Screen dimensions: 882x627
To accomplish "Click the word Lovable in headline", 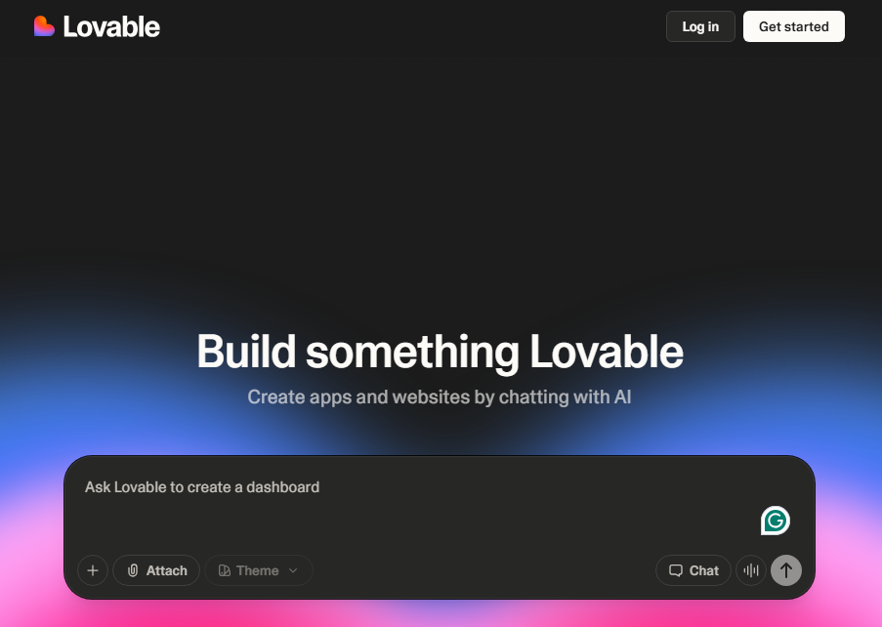I will point(607,352).
